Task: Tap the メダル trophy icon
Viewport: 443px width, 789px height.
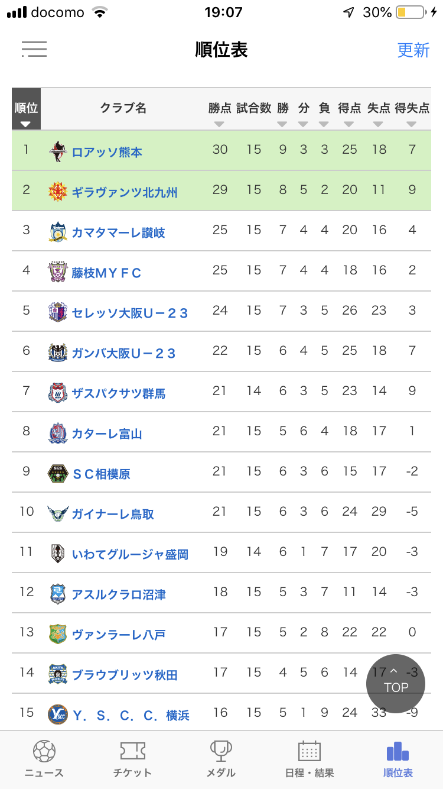Action: (x=221, y=752)
